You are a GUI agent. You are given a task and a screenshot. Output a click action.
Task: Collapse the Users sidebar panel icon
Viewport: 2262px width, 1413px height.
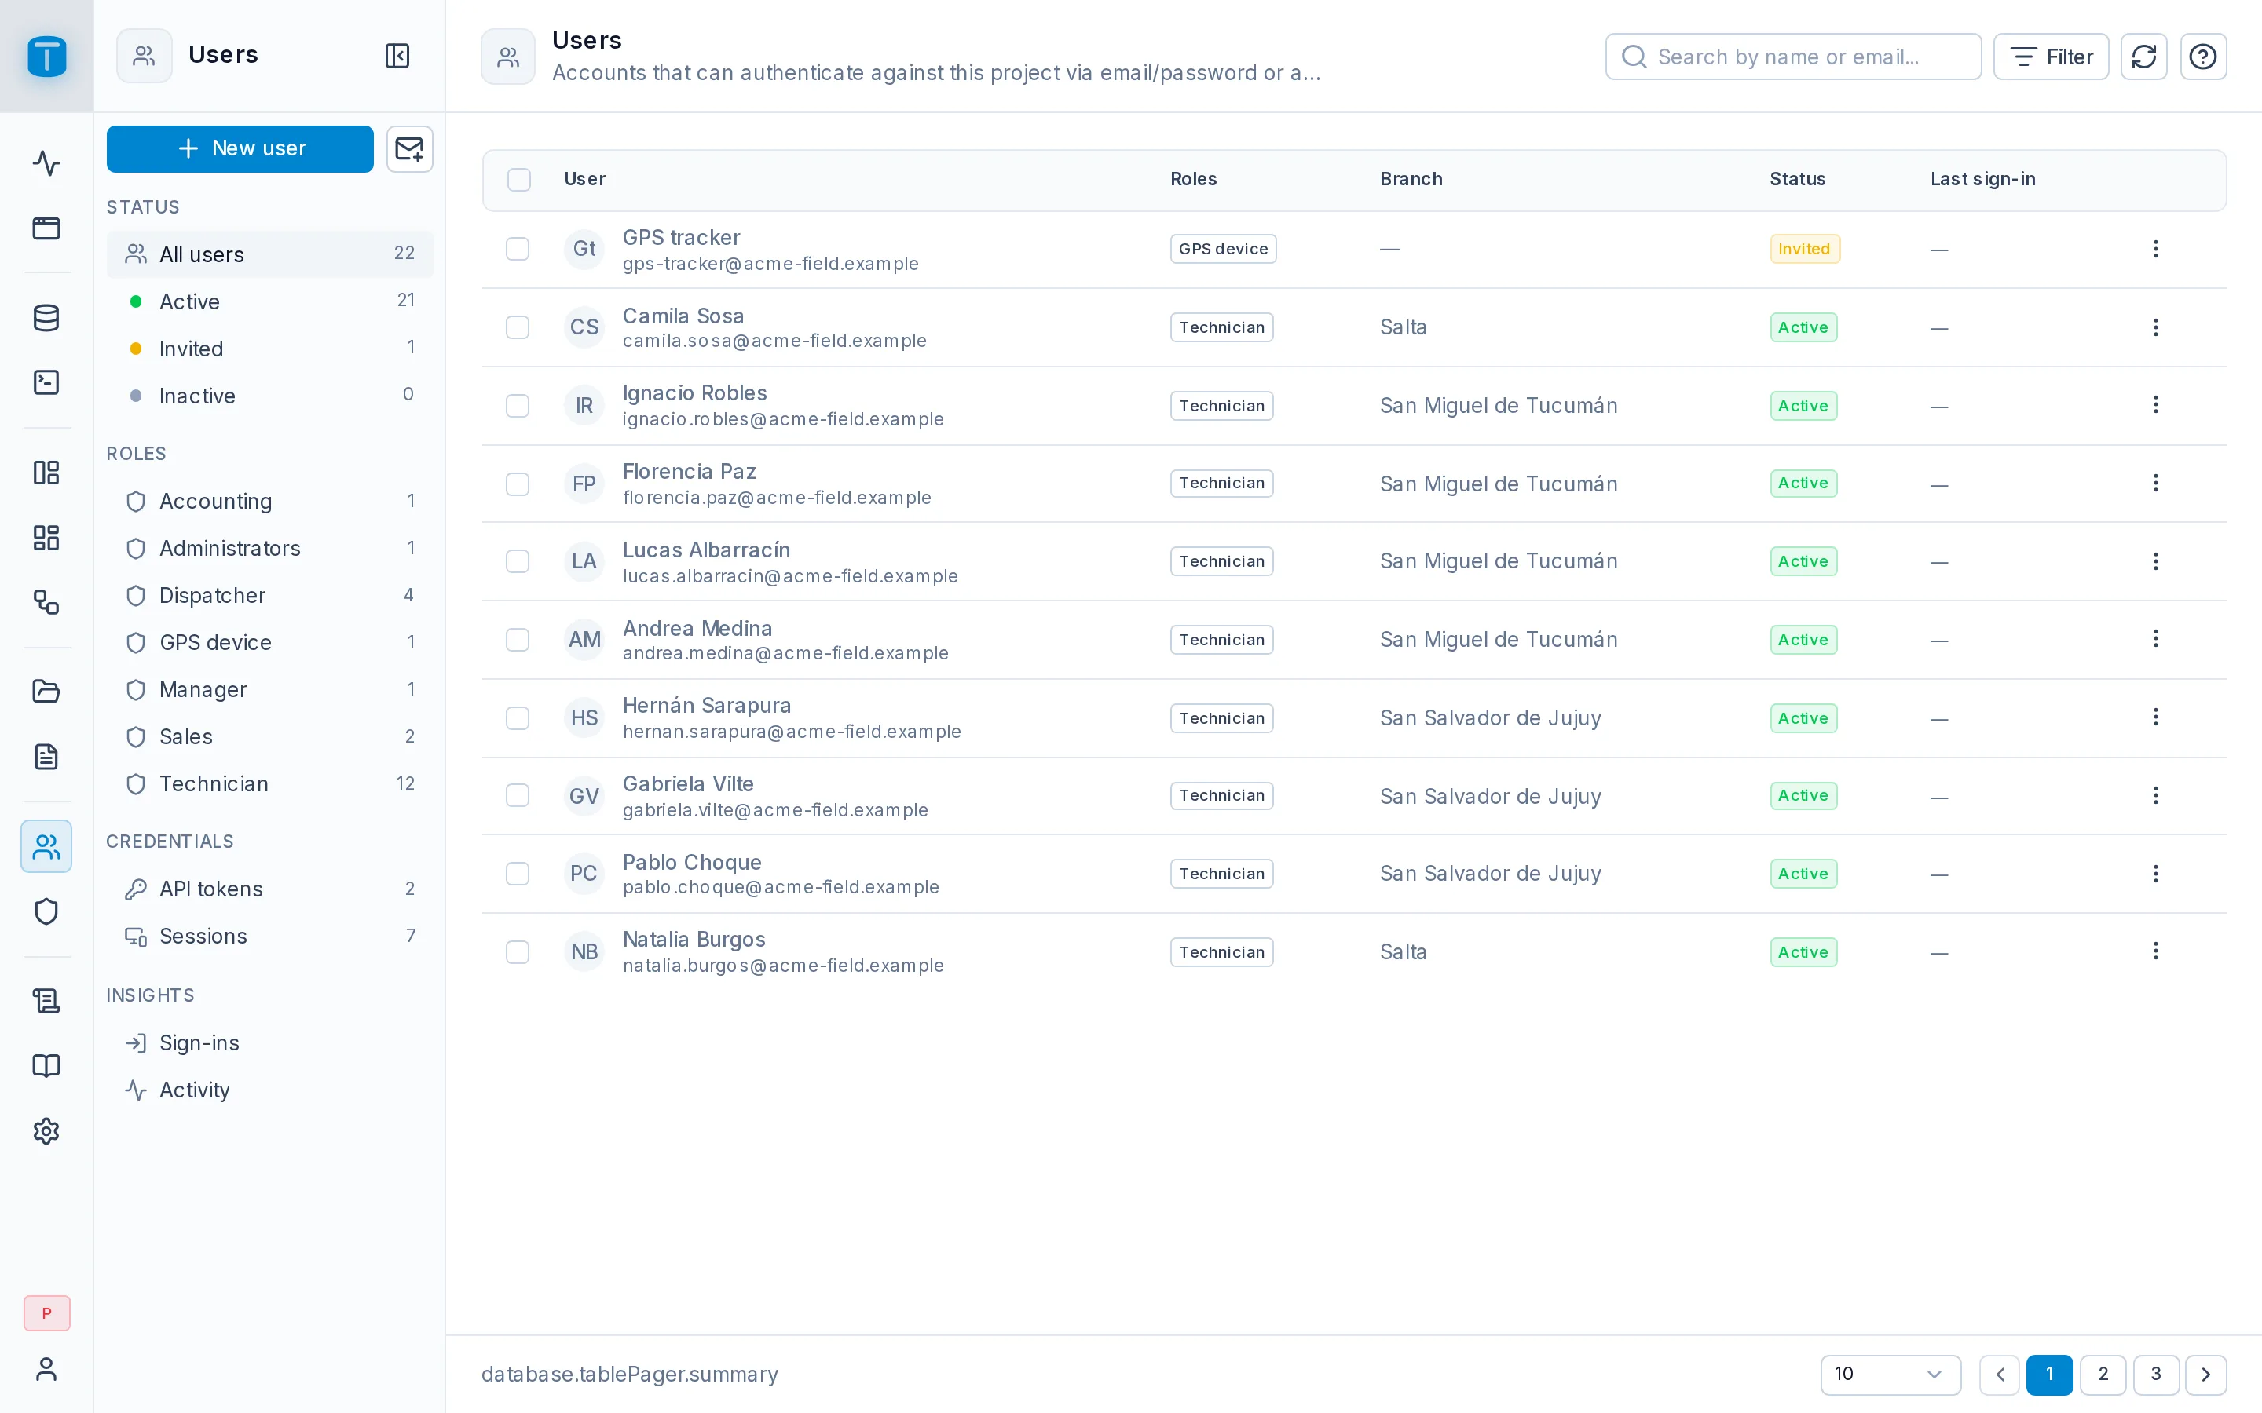397,55
